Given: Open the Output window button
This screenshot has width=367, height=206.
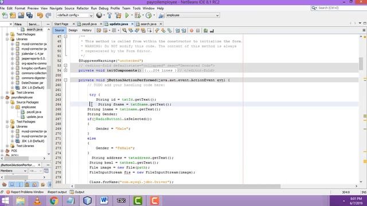Looking at the screenshot, I should [x=77, y=192].
